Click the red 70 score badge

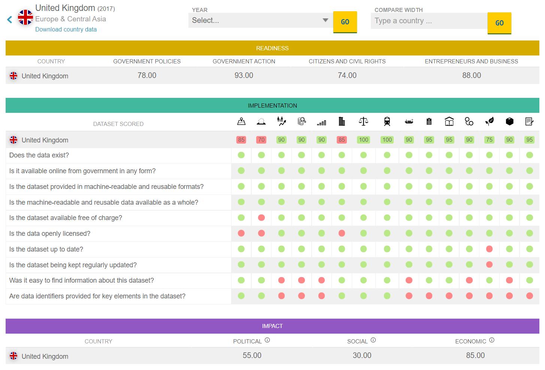pos(261,140)
